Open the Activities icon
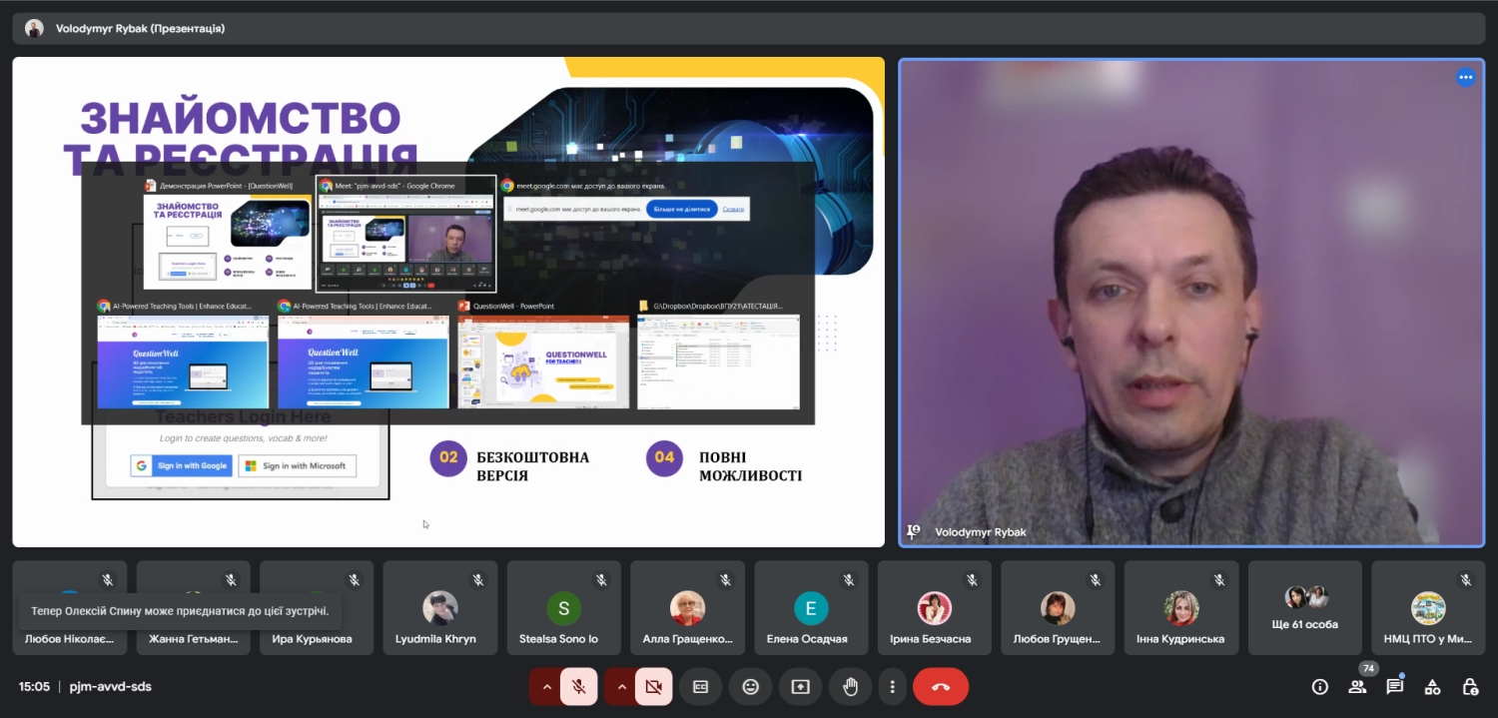Screen dimensions: 1498x718 1432,686
